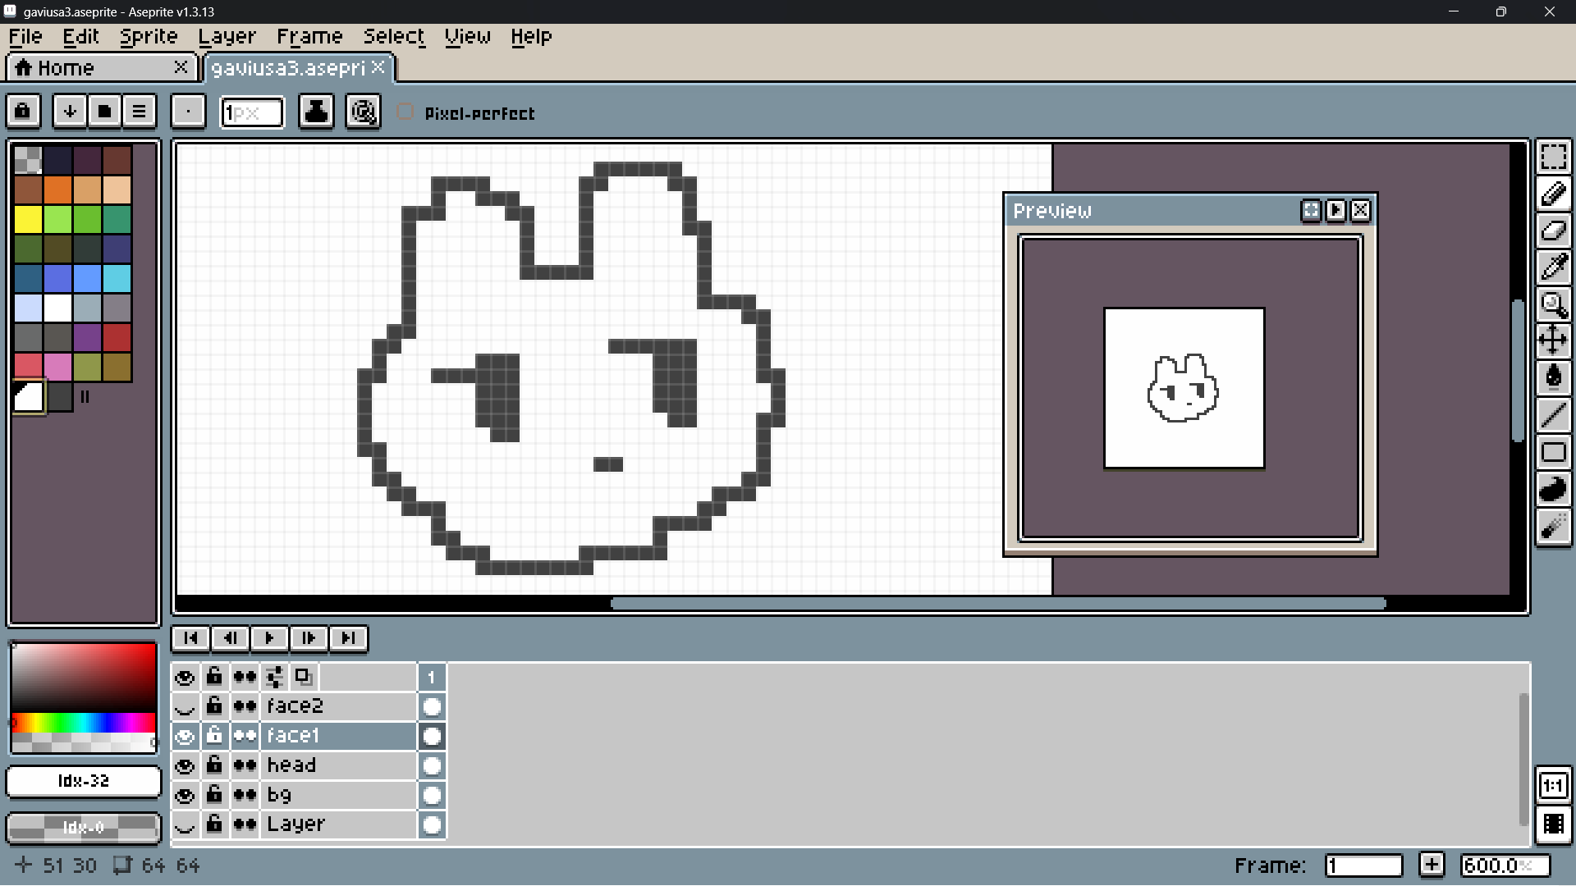Go to the next frame
The image size is (1576, 886).
[x=309, y=637]
